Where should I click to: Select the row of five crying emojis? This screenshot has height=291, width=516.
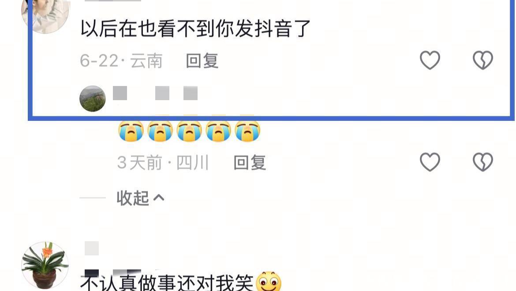(x=189, y=131)
